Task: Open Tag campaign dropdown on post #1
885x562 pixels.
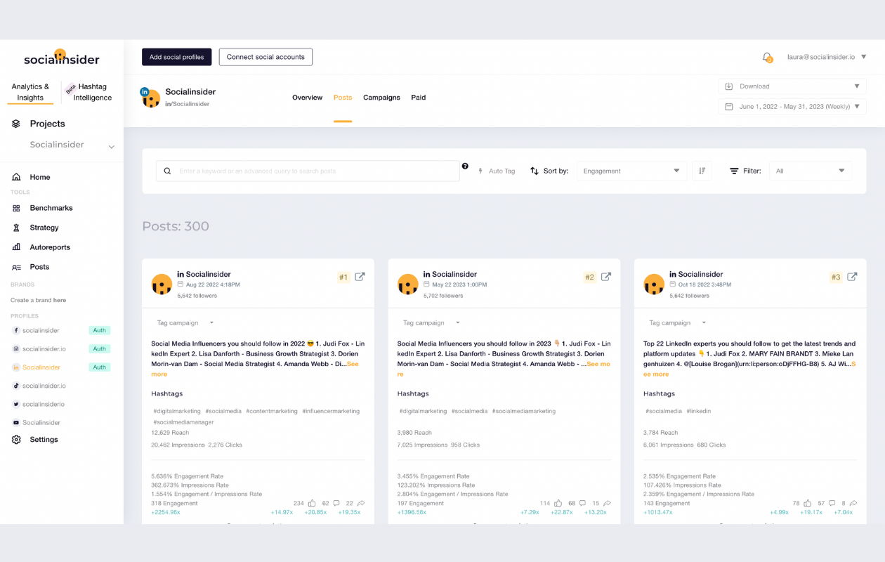Action: (185, 323)
